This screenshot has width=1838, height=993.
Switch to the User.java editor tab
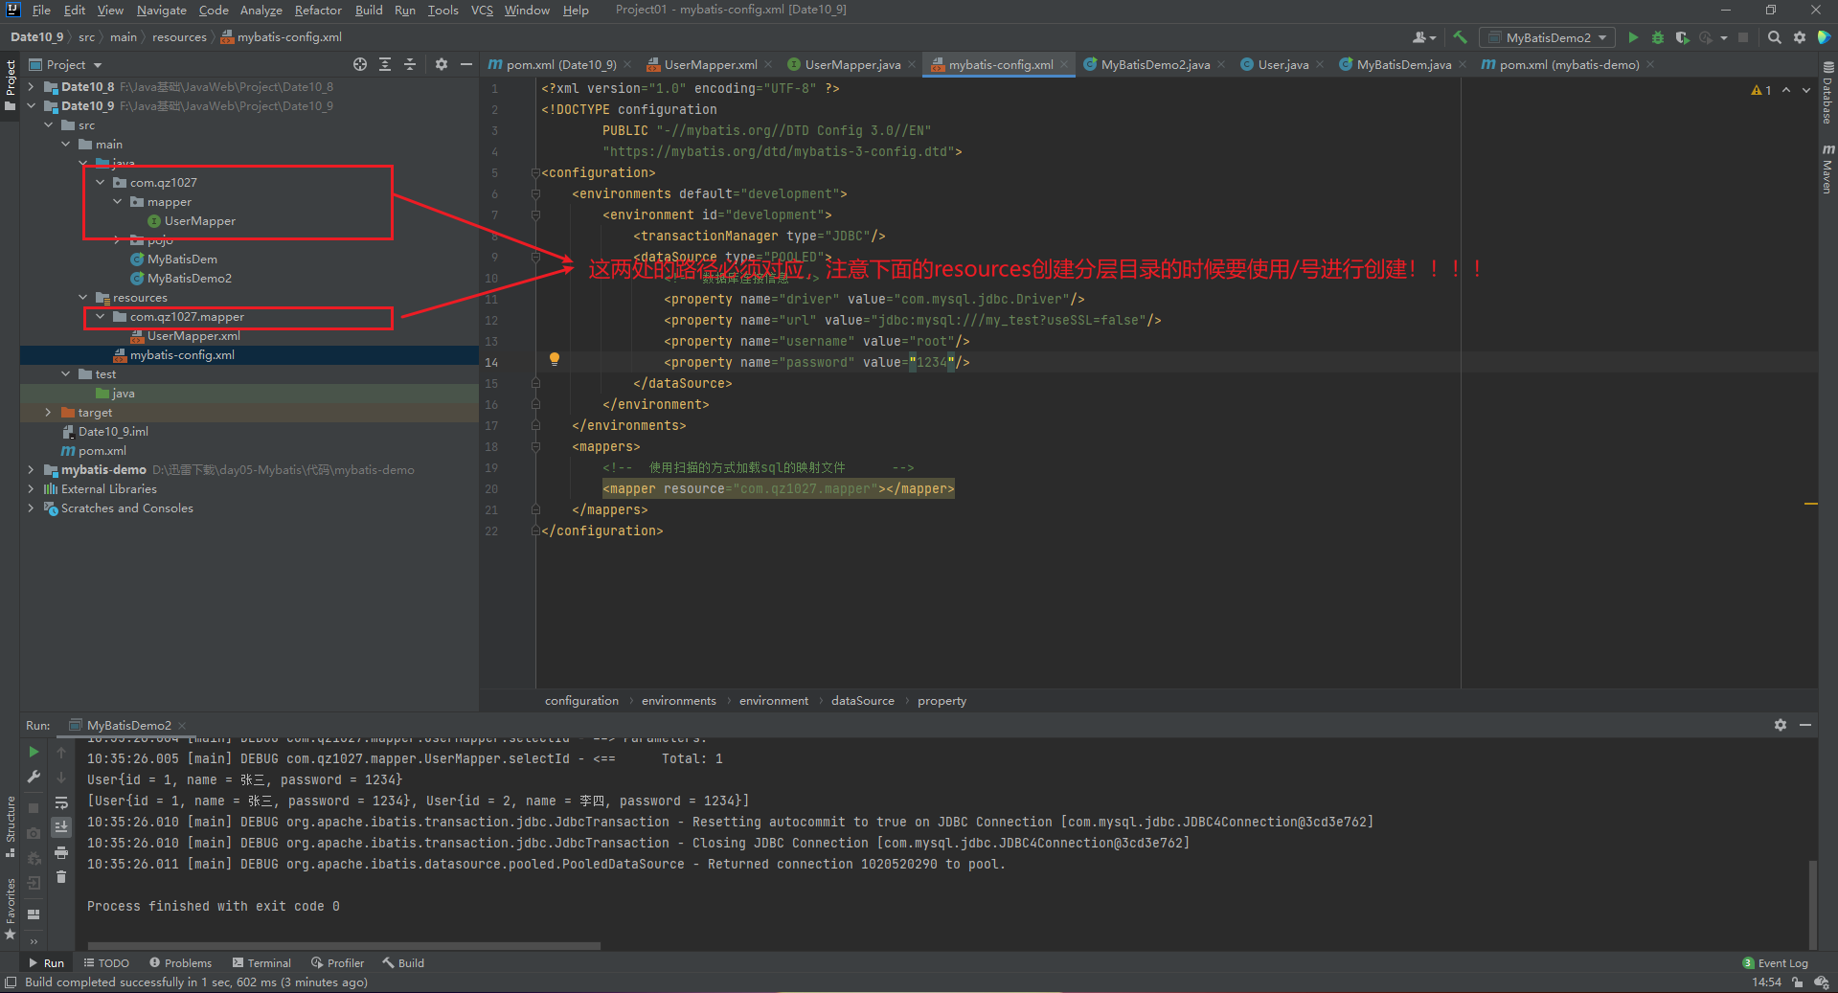pyautogui.click(x=1282, y=64)
